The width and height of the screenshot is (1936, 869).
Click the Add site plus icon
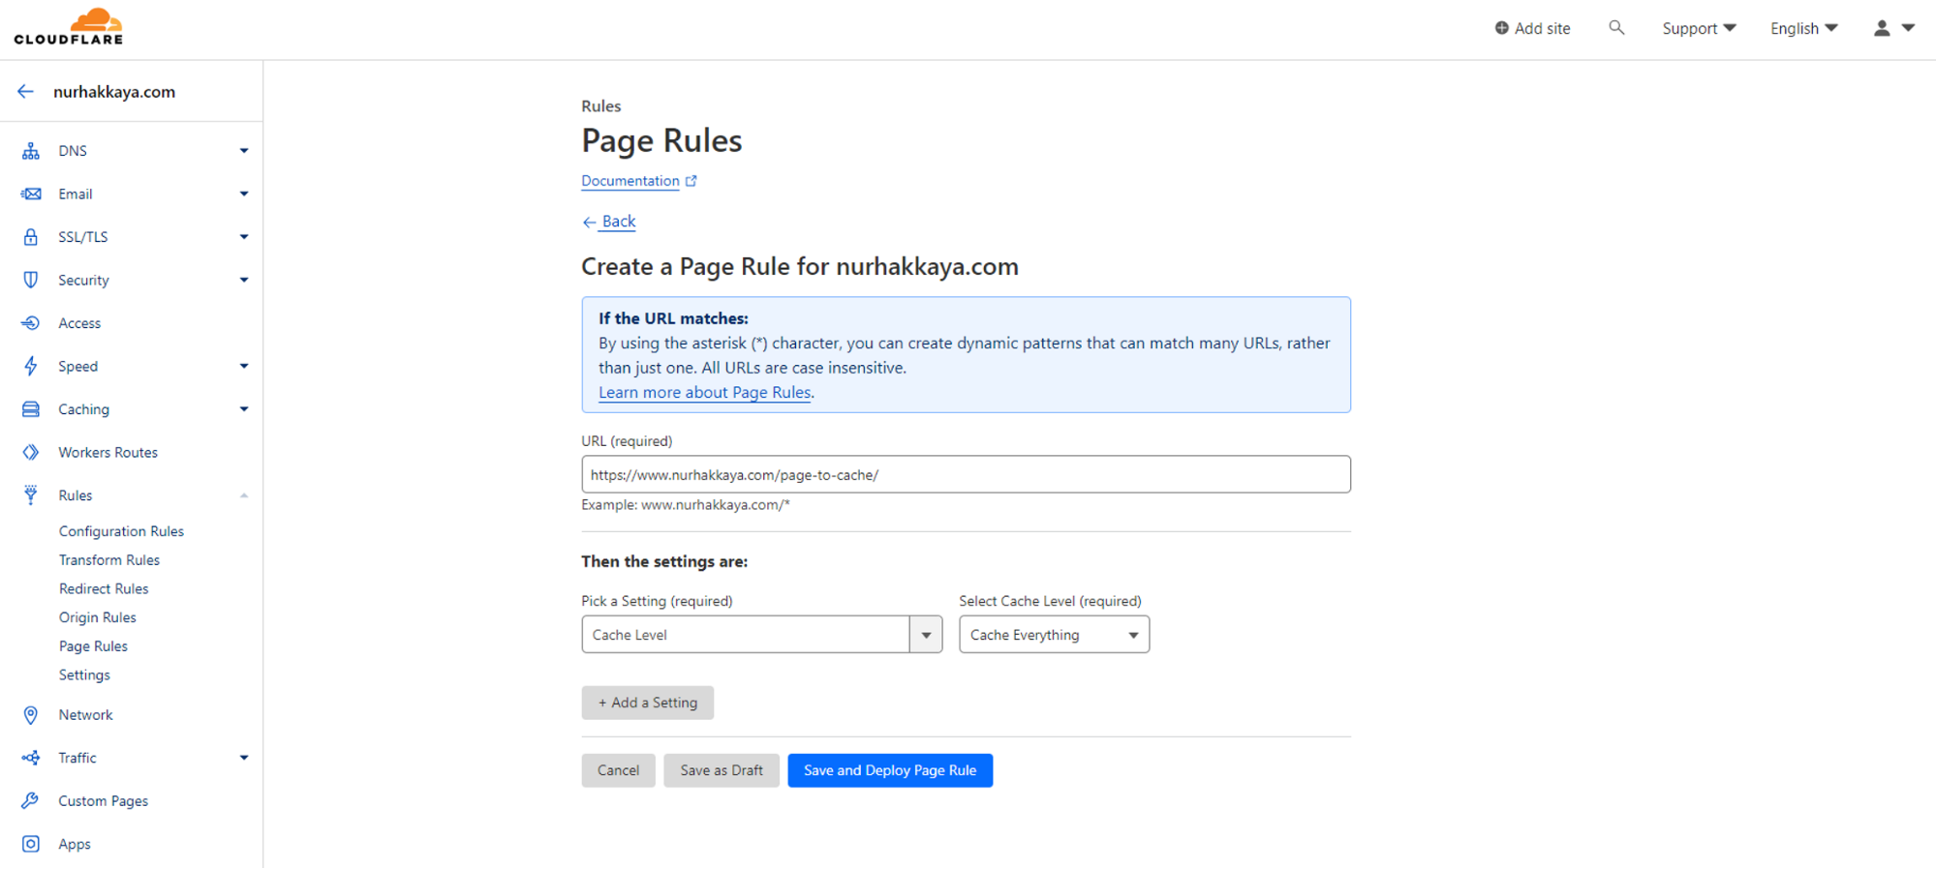[1501, 28]
